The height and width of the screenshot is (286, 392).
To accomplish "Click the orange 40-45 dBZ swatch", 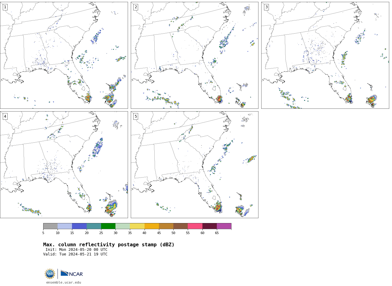I will click(152, 226).
